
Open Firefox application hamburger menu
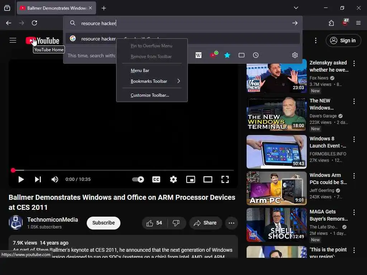coord(358,23)
